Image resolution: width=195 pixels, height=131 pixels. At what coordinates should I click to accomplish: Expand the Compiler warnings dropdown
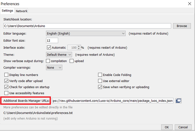(x=54, y=67)
